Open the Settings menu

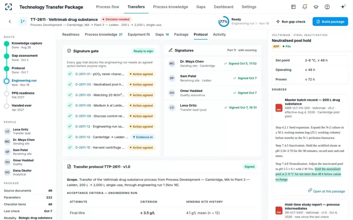click(249, 7)
